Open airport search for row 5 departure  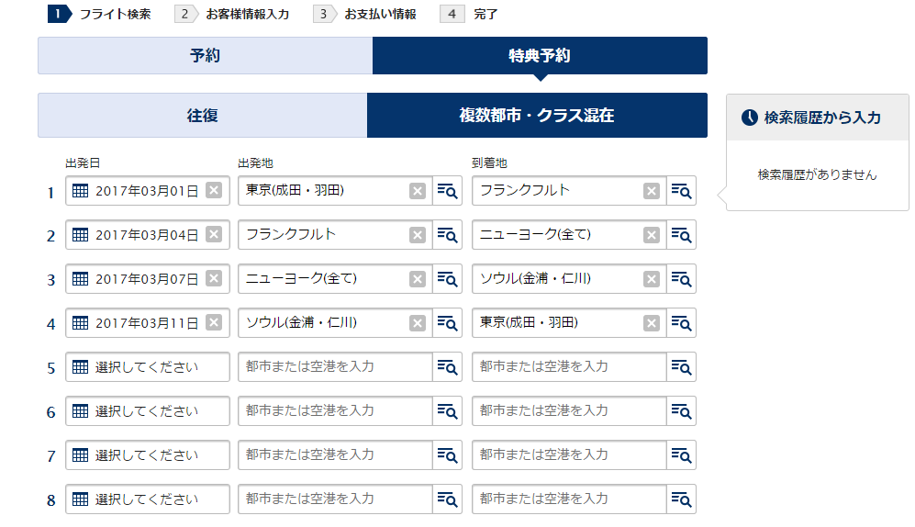[x=447, y=367]
